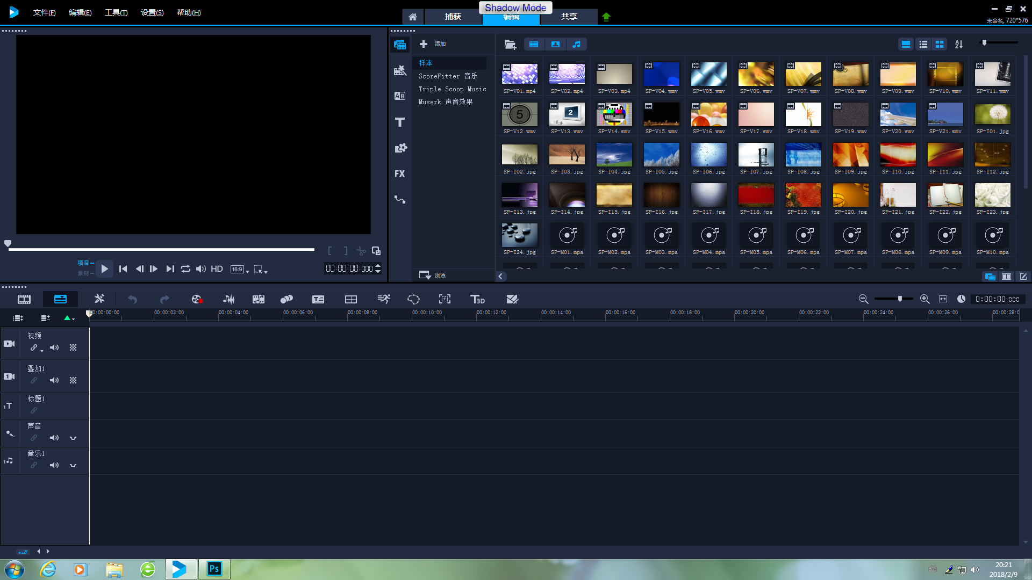Open the Media library panel icon
Image resolution: width=1032 pixels, height=580 pixels.
(x=400, y=45)
